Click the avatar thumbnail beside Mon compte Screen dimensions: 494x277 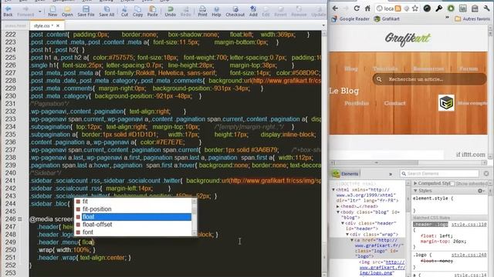click(x=446, y=102)
